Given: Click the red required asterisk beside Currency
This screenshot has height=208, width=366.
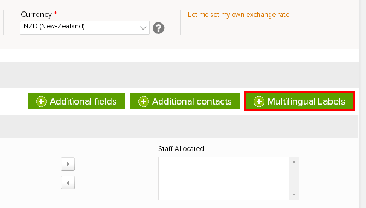Looking at the screenshot, I should click(x=56, y=13).
